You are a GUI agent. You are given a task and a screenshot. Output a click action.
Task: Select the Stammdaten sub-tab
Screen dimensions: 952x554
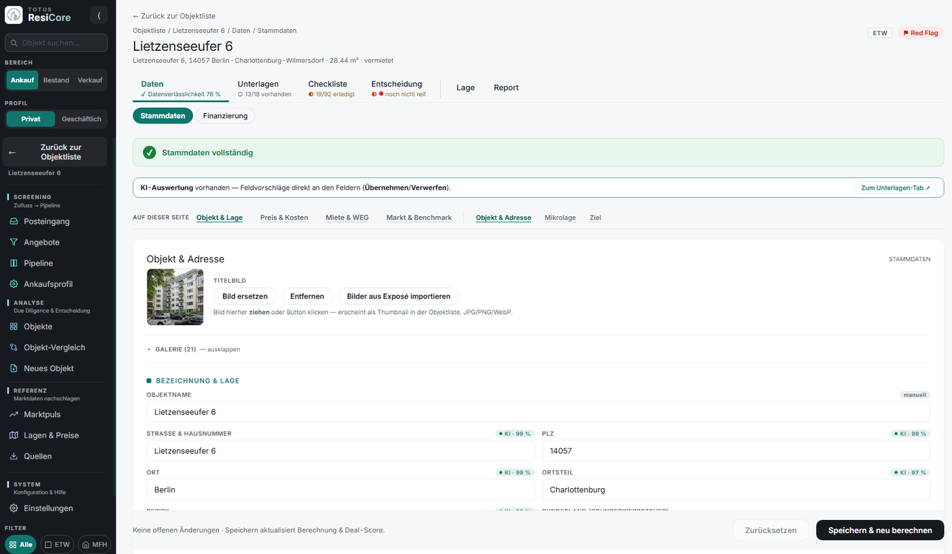point(163,116)
